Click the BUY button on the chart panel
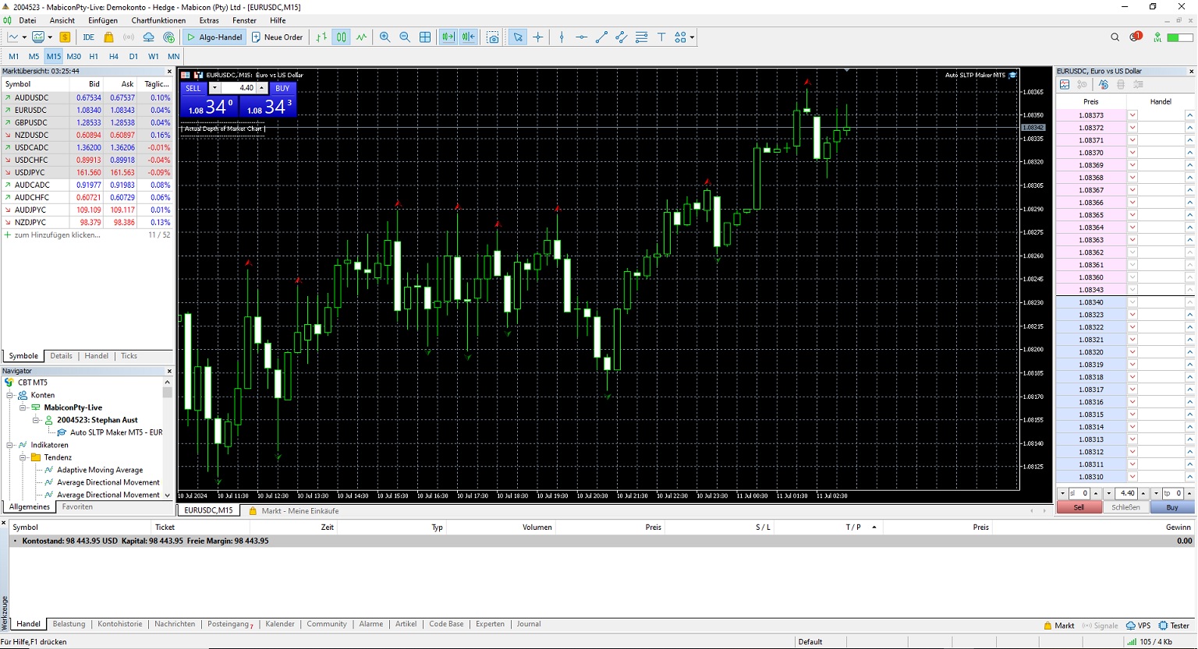This screenshot has height=649, width=1198. coord(282,88)
